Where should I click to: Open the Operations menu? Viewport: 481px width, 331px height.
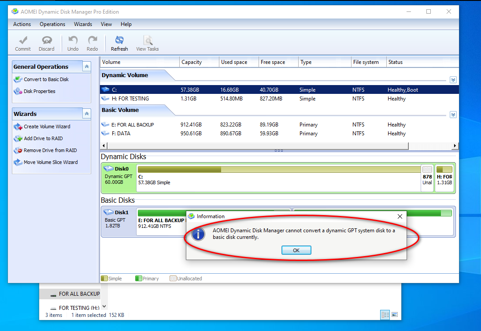pos(52,24)
